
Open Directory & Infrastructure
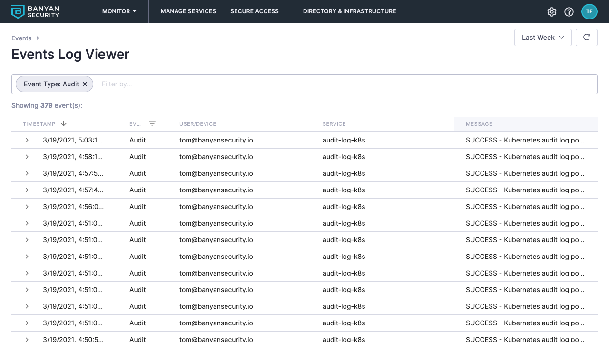click(349, 11)
